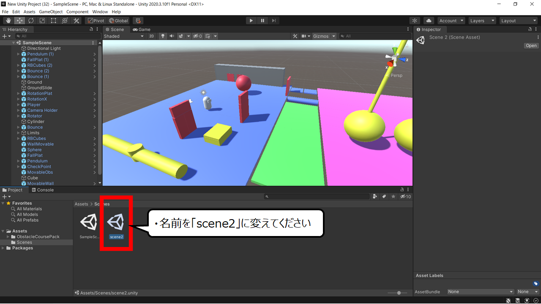Open GameObject menu
Screen dimensions: 541x304
(51, 12)
